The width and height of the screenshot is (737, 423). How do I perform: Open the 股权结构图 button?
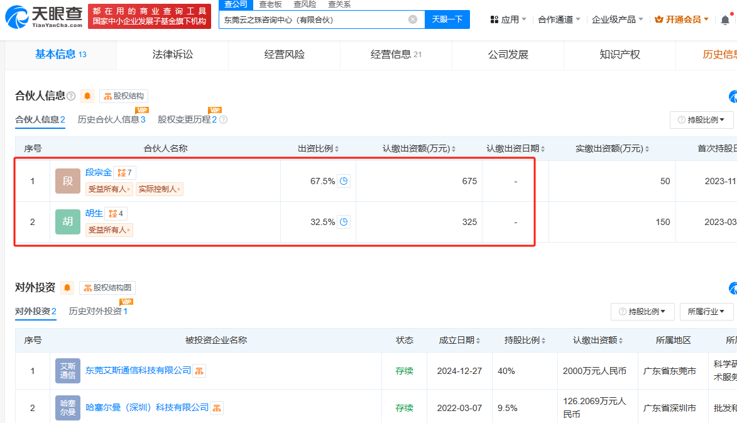107,288
